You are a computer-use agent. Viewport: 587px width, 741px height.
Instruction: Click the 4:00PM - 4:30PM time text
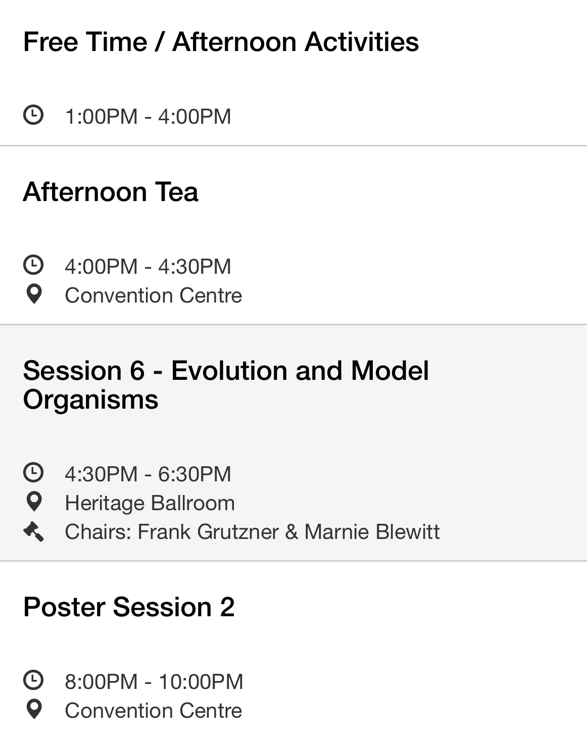click(148, 266)
